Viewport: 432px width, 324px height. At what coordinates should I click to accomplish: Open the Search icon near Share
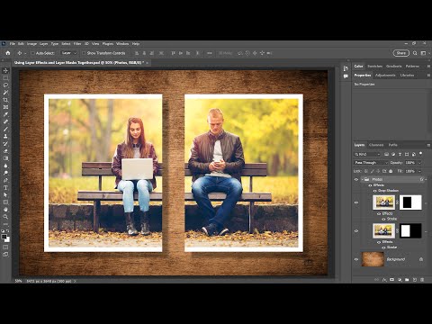pos(415,53)
